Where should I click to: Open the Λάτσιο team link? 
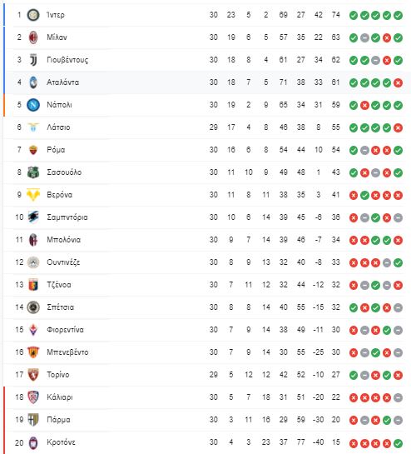[58, 127]
